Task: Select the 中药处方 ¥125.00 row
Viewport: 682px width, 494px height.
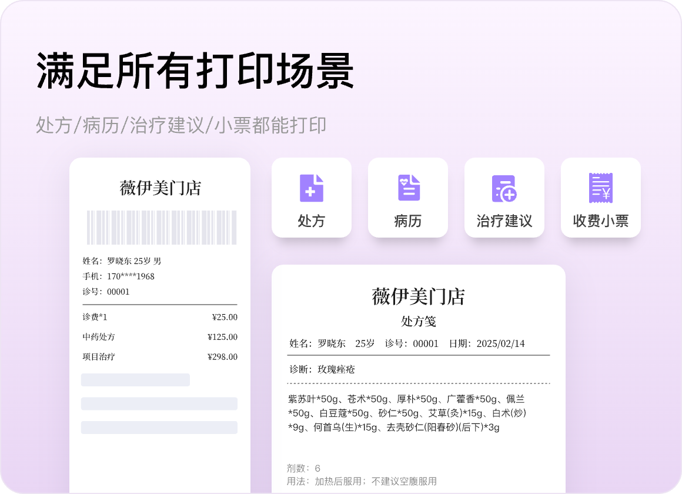Action: pyautogui.click(x=160, y=337)
